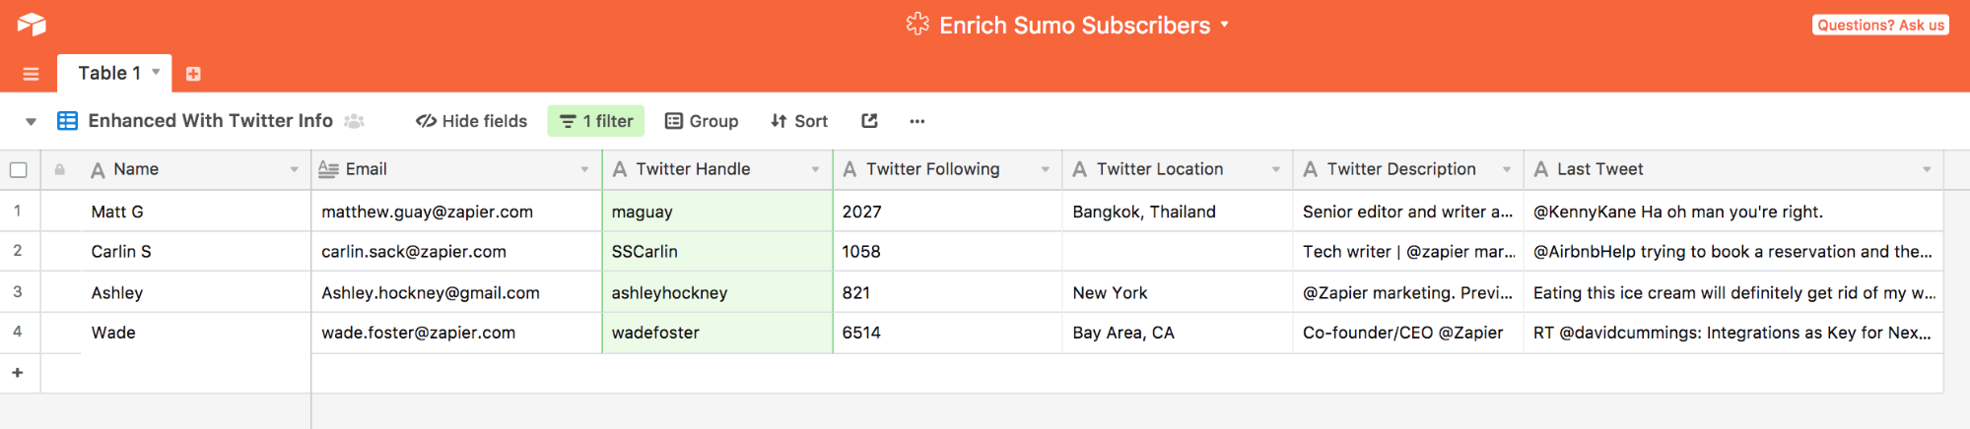Click the lock icon on Name column
Viewport: 1970px width, 429px height.
click(x=60, y=169)
